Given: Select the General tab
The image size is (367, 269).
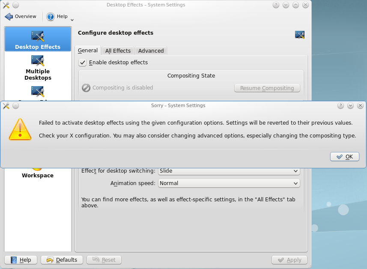Looking at the screenshot, I should coord(88,51).
